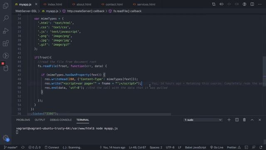
Task: Click the open preview circular icon in editor toolbar
Action: tap(244, 4)
